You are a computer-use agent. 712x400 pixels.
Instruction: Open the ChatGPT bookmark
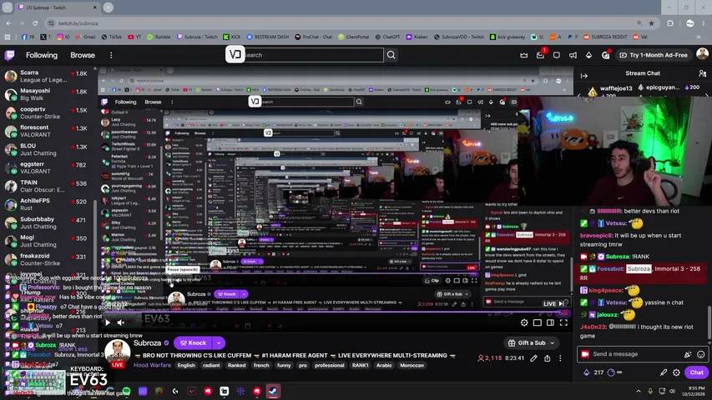[387, 37]
